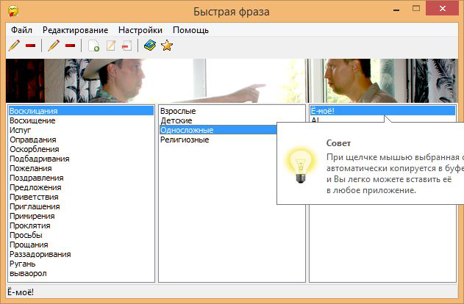Screen dimensions: 464x304
Task: Select the Просьбы category
Action: pyautogui.click(x=82, y=235)
